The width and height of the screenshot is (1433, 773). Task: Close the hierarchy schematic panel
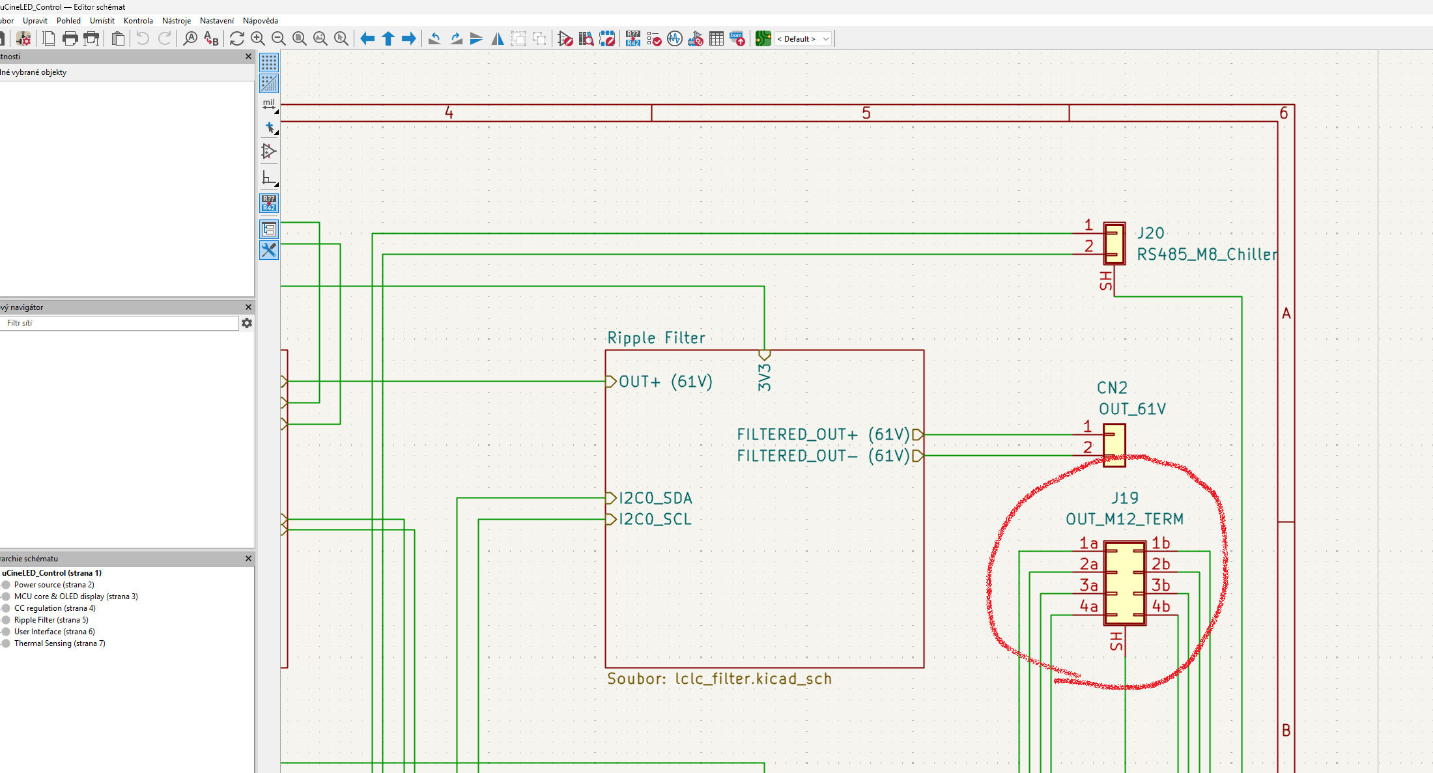click(248, 559)
